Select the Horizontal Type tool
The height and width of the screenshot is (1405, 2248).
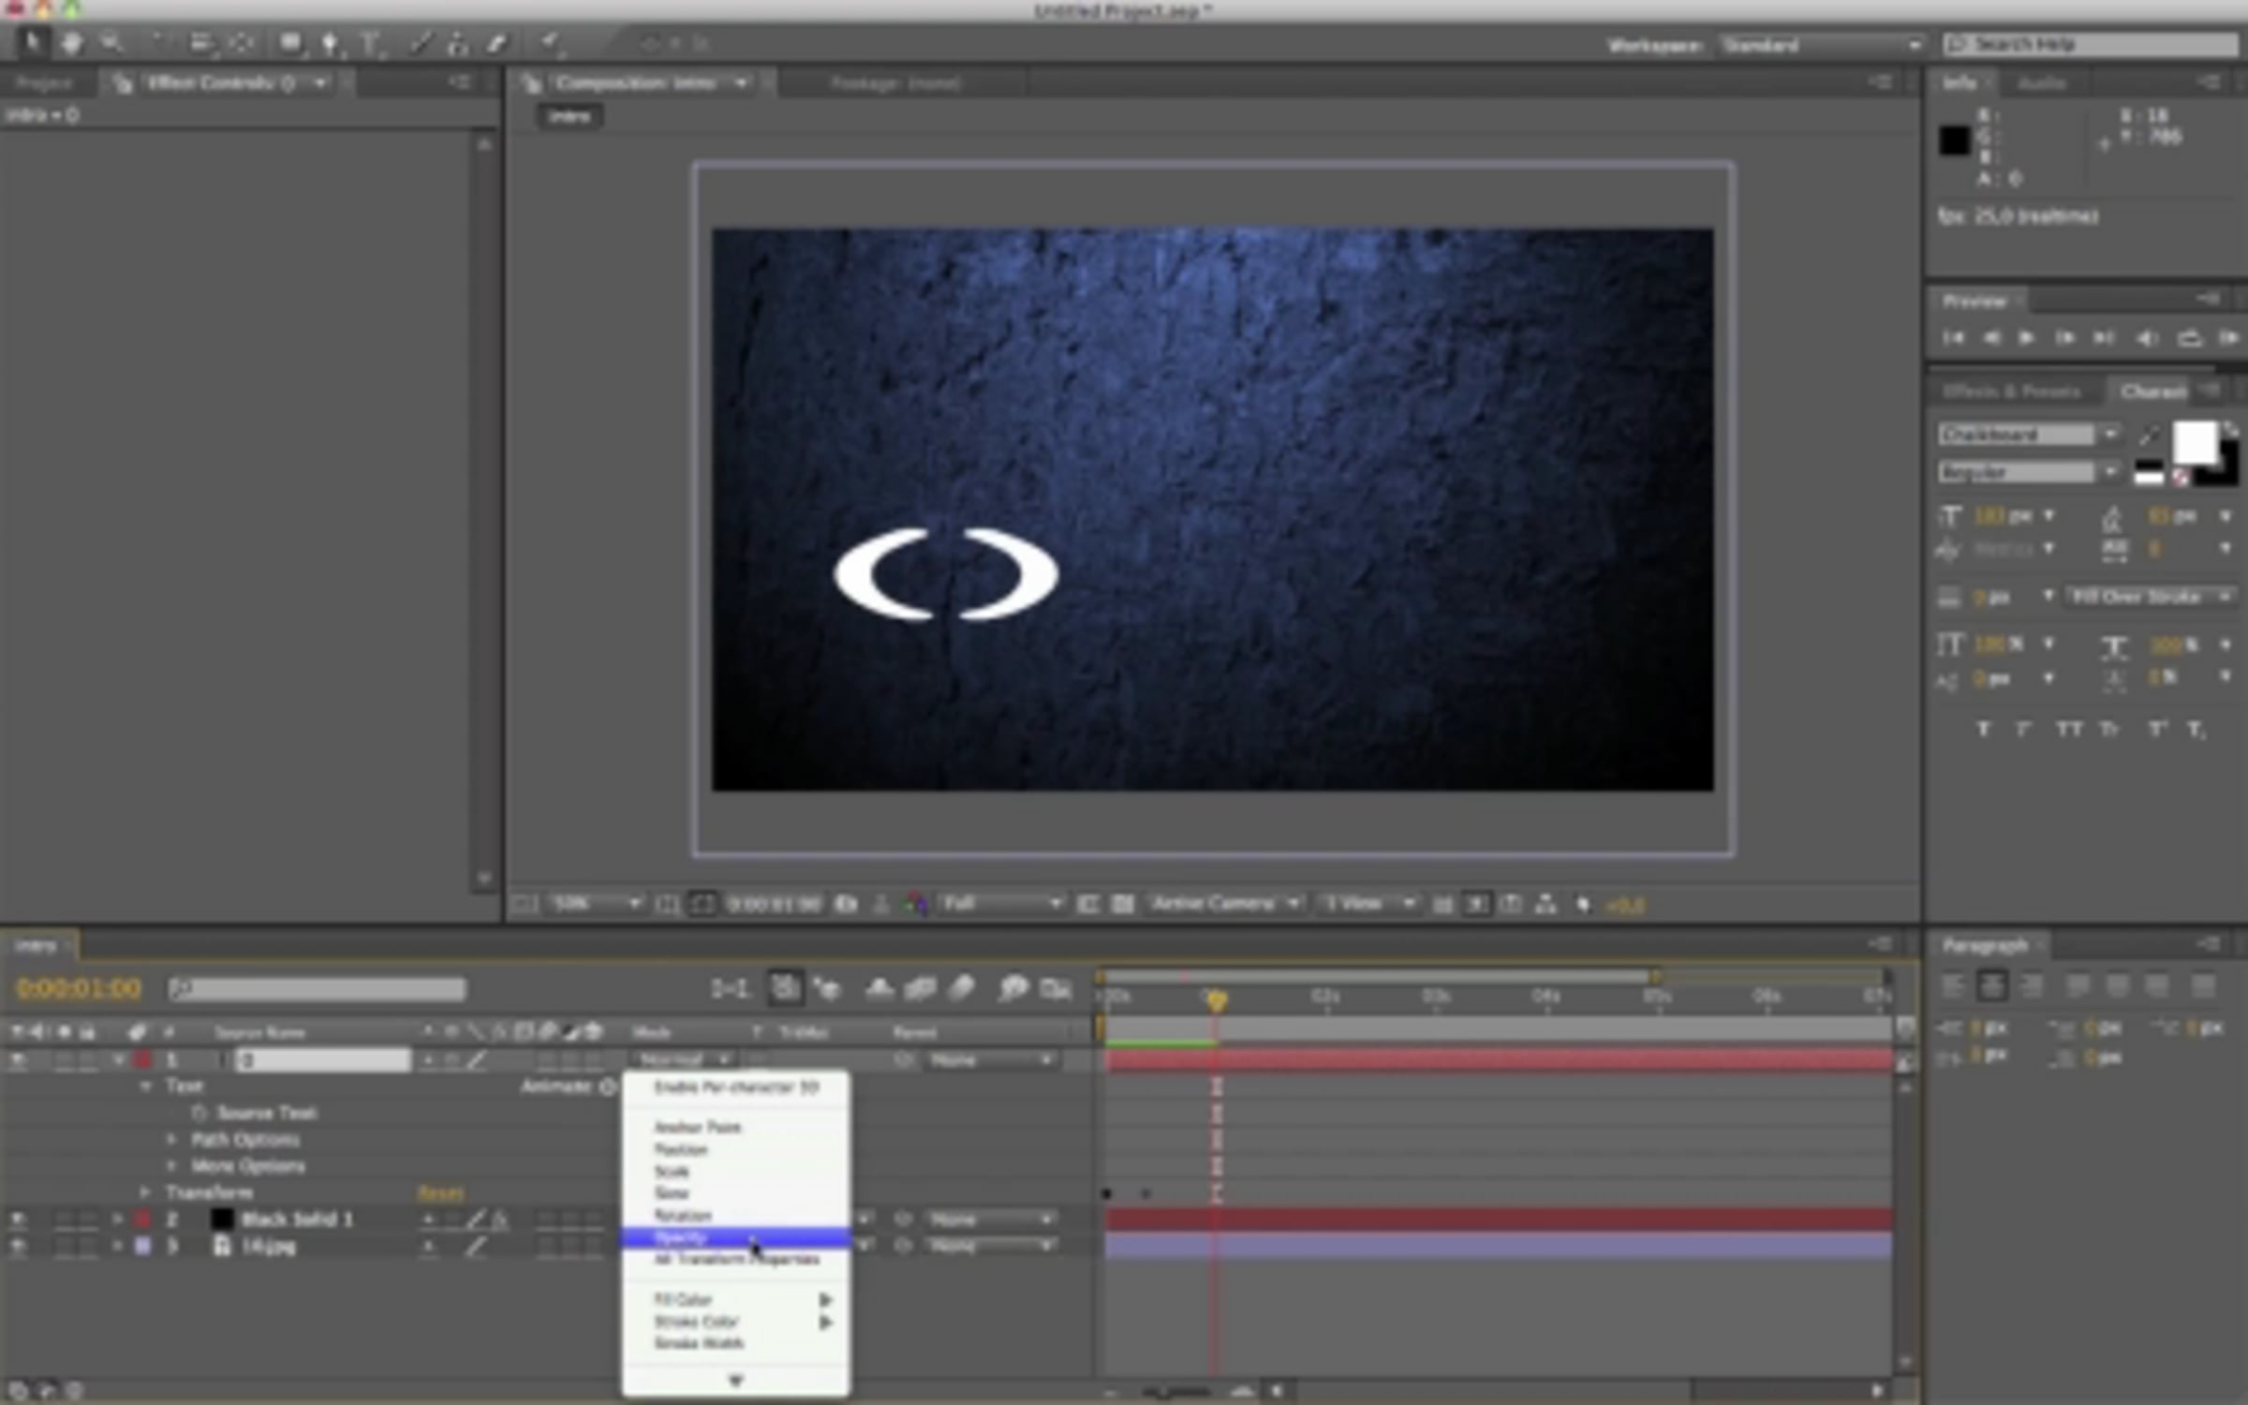pos(371,43)
